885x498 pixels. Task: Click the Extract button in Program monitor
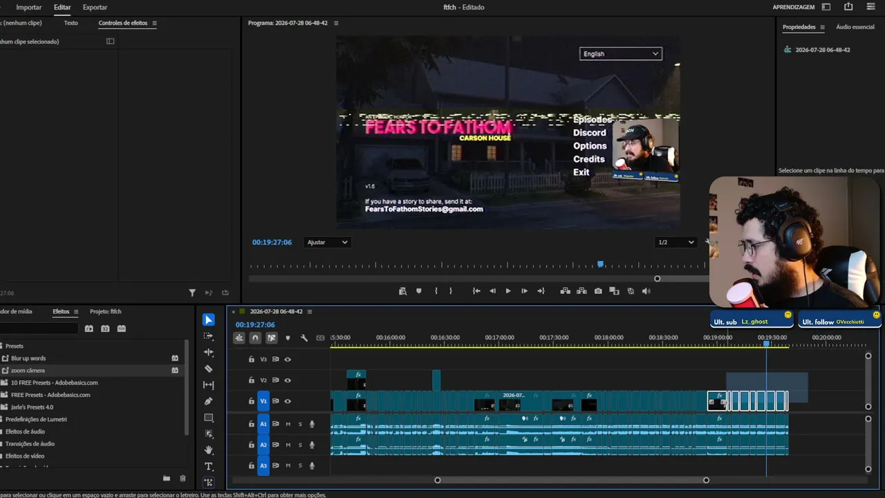[x=581, y=291]
